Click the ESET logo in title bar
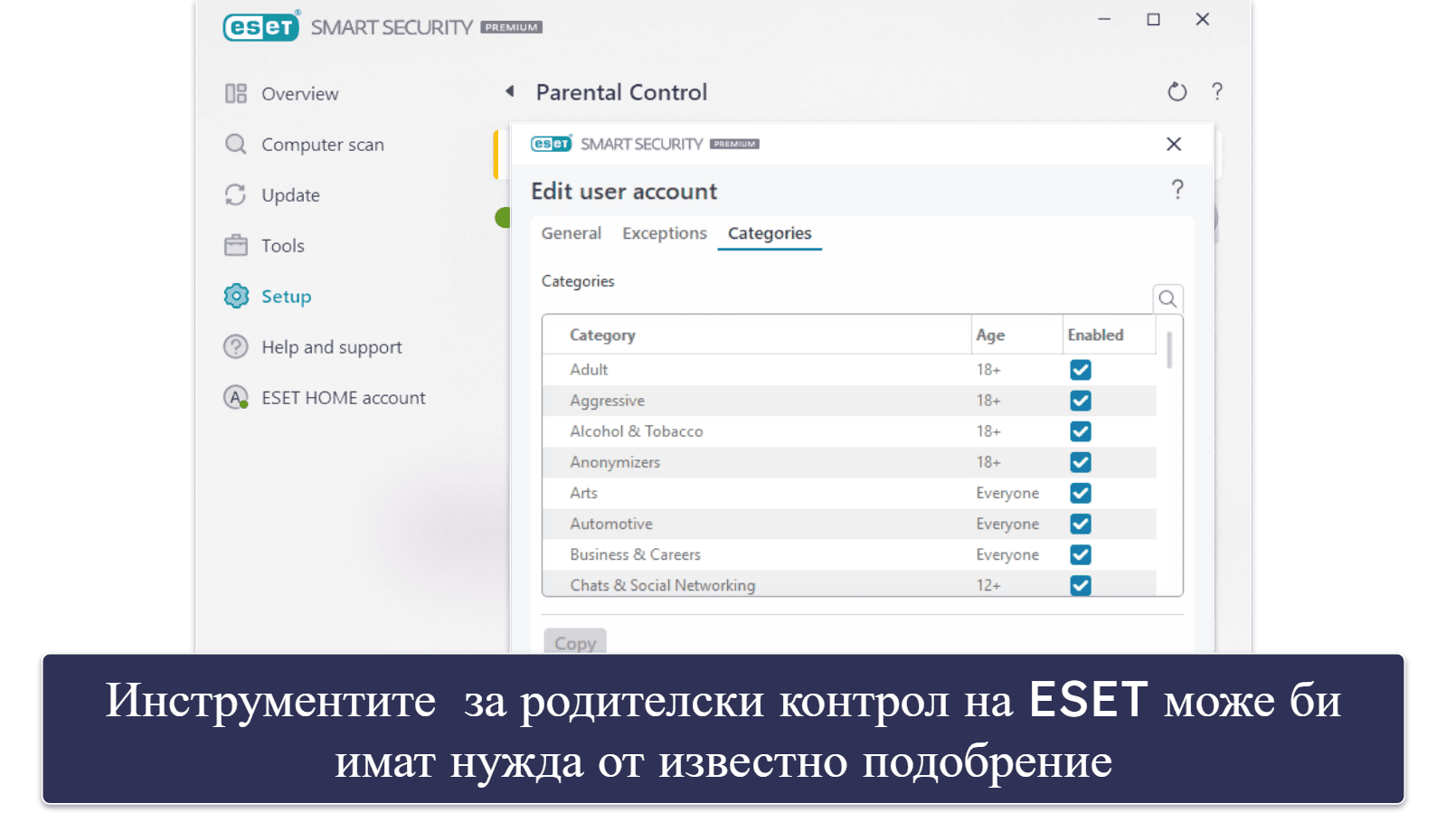 pyautogui.click(x=260, y=27)
